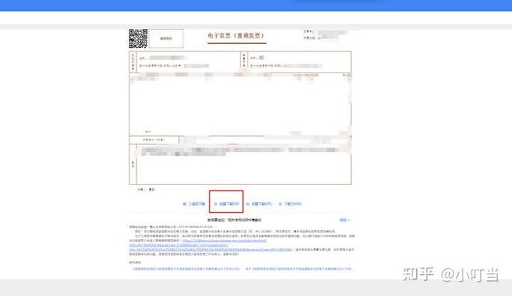Click the invoice QR code image
This screenshot has height=296, width=512.
(x=138, y=38)
